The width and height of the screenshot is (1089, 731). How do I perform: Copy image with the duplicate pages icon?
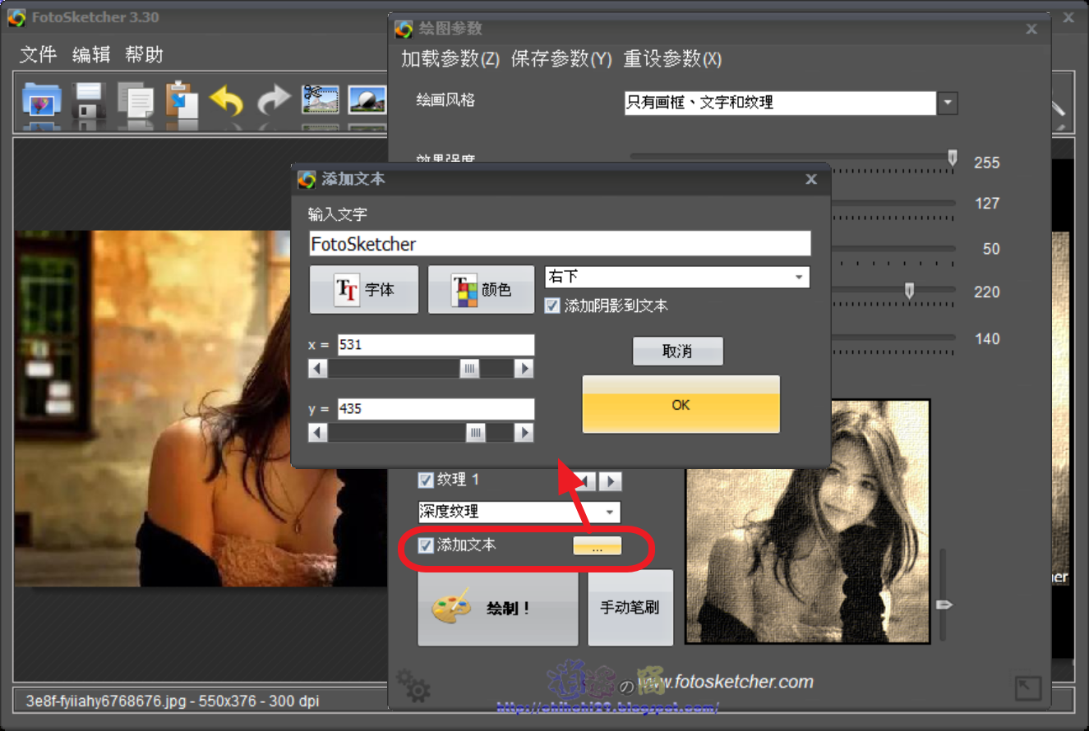135,102
